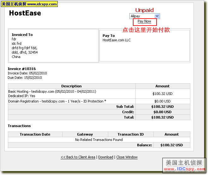Click the Gateway column header
208x175 pixels.
(x=85, y=134)
